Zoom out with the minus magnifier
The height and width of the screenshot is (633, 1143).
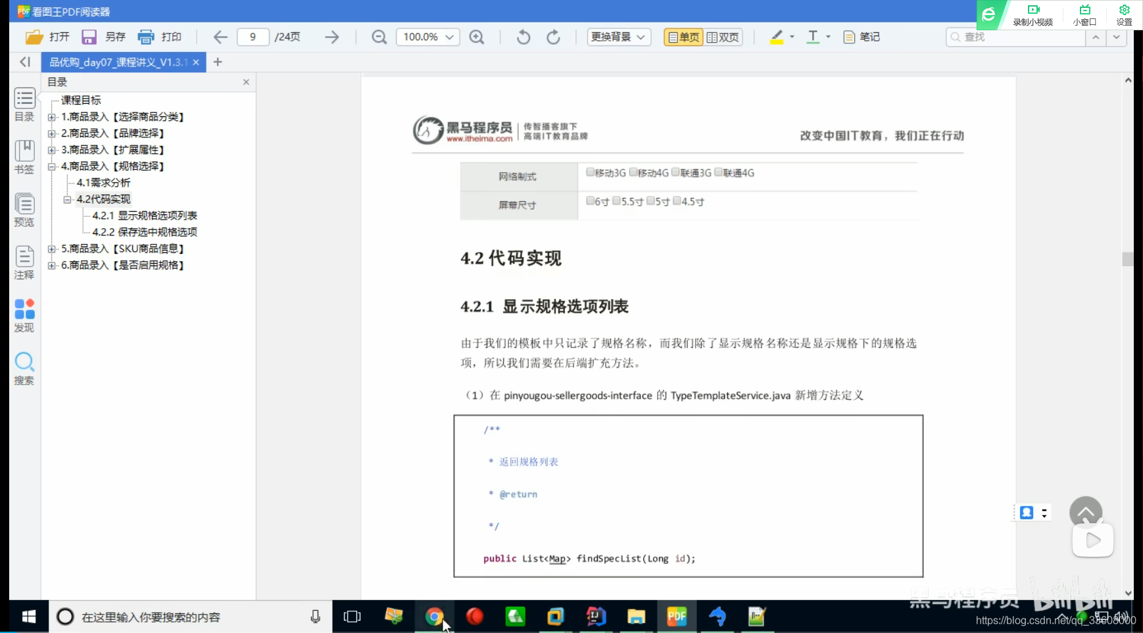click(x=379, y=37)
